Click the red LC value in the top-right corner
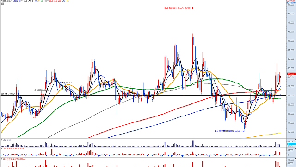The image size is (296, 167). (x=291, y=1)
